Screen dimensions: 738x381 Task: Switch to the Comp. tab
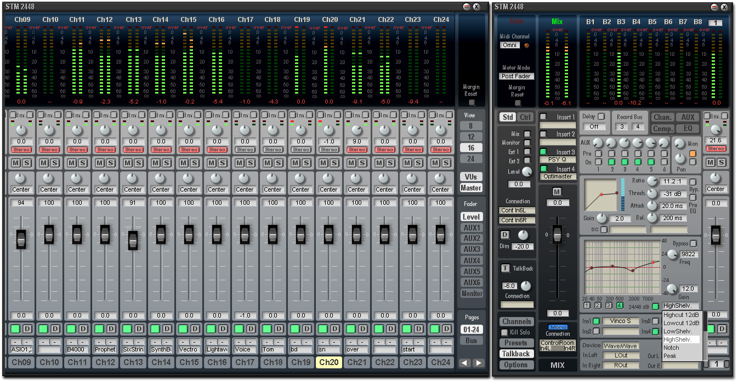click(663, 129)
